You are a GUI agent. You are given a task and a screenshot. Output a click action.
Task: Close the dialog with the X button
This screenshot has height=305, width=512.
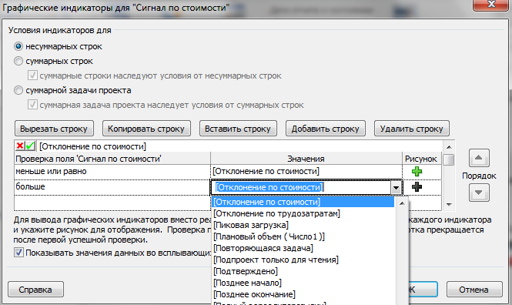[490, 5]
